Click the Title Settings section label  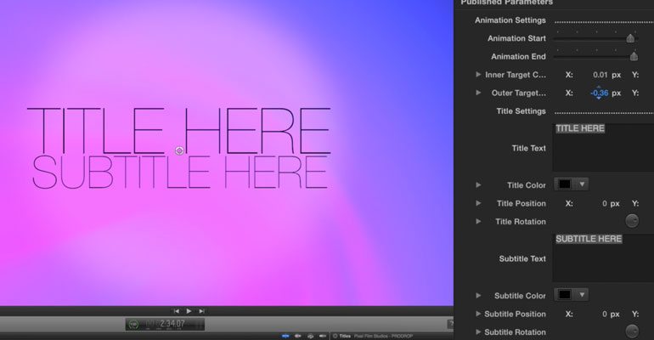(521, 111)
